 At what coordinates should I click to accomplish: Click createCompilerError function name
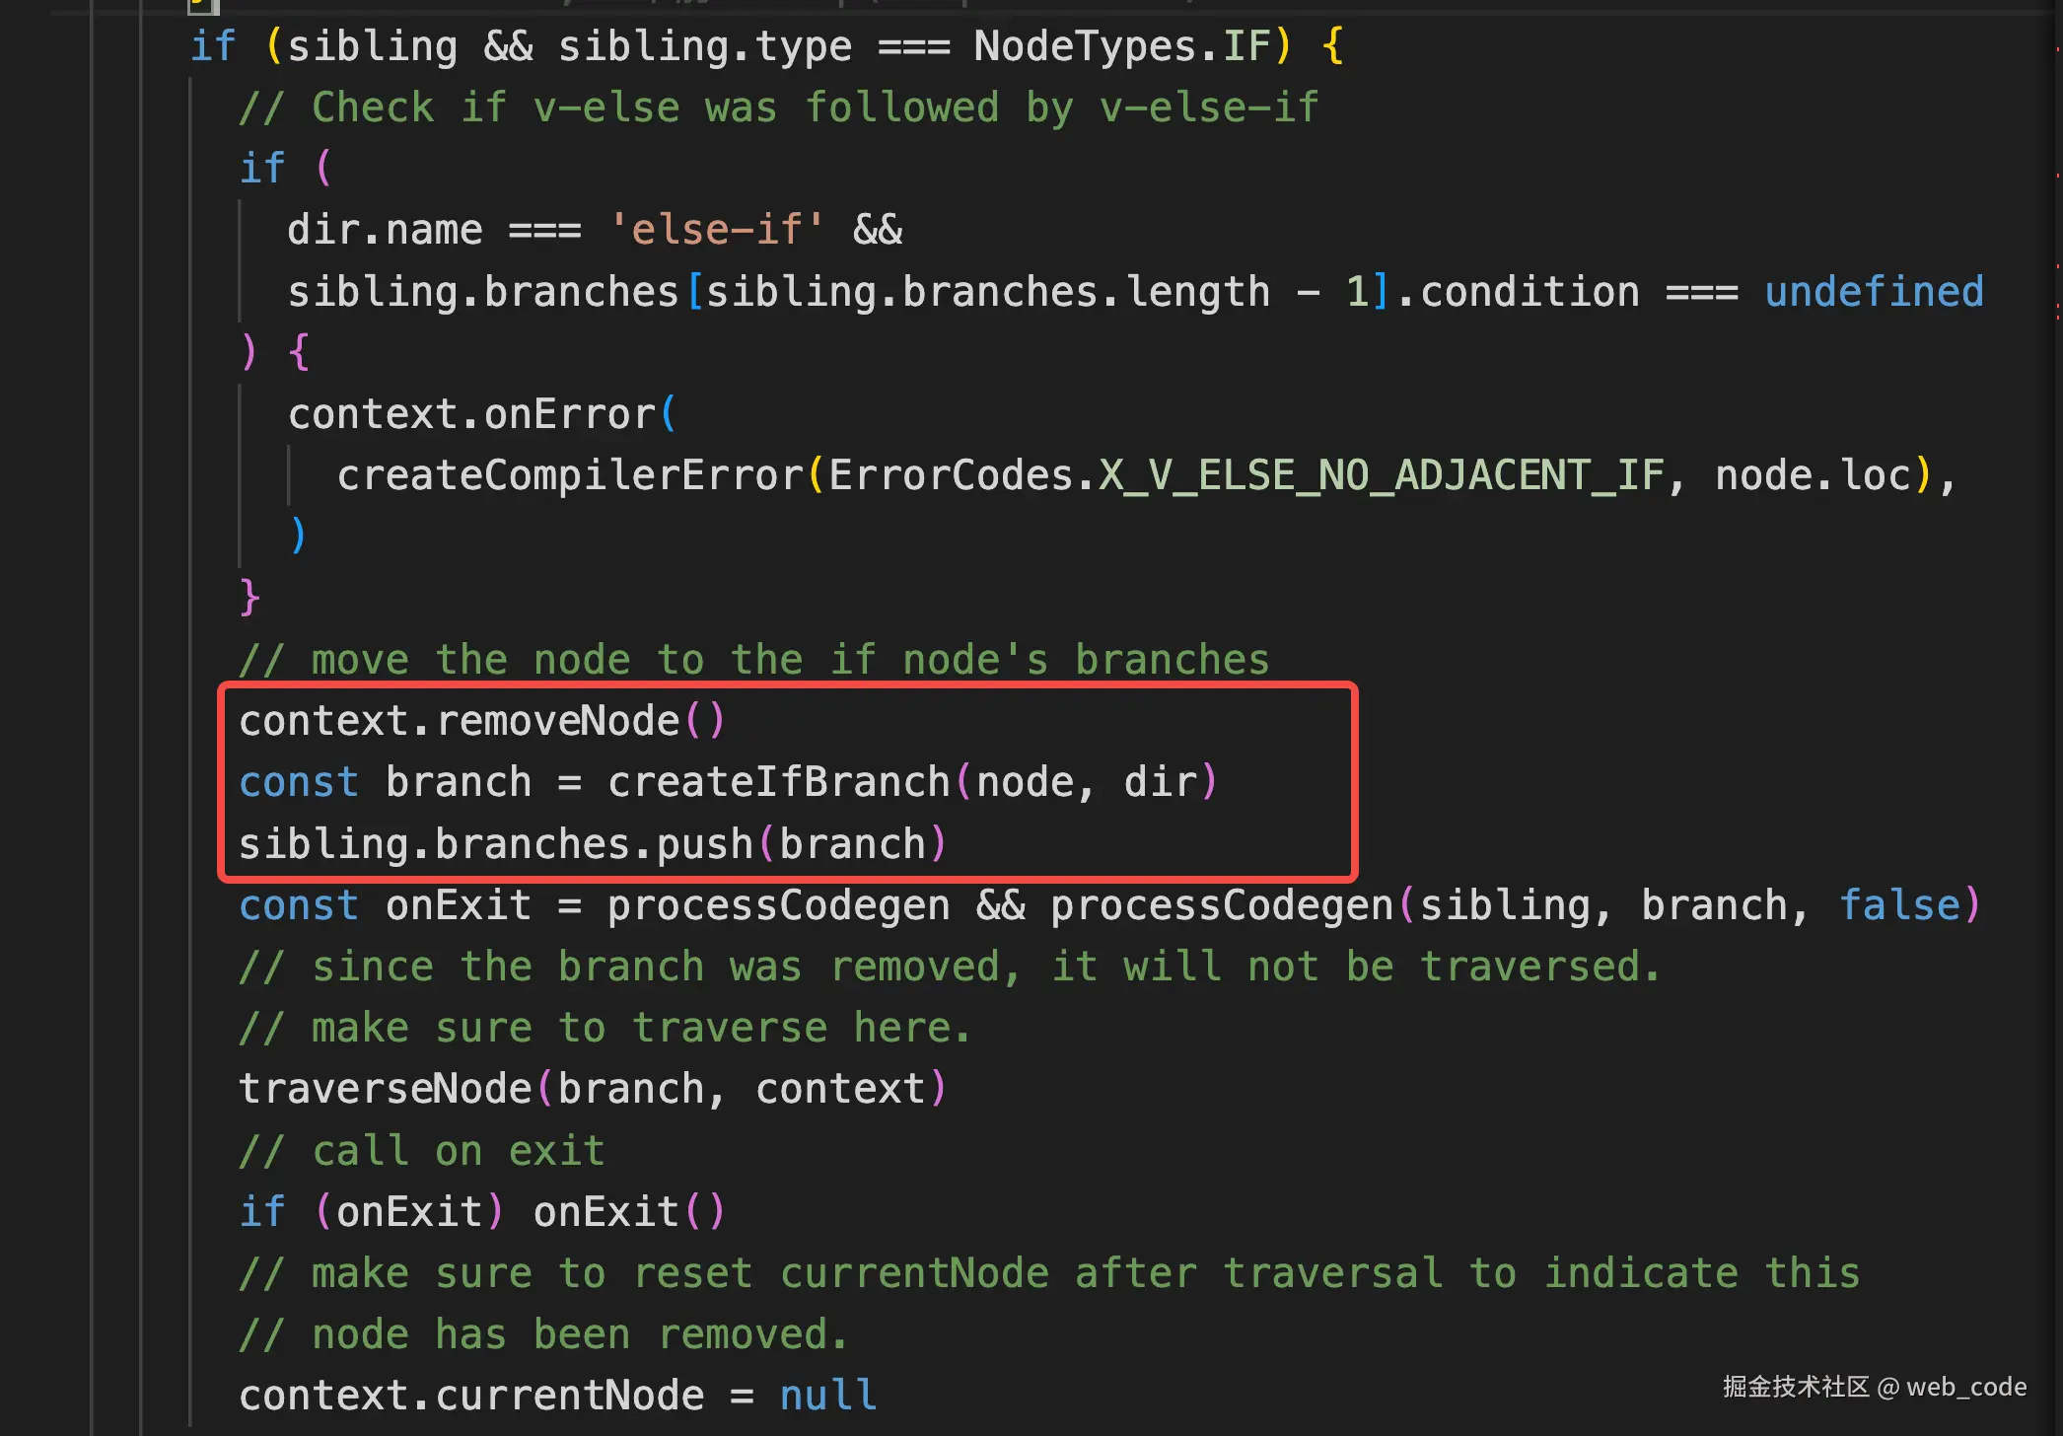[570, 475]
